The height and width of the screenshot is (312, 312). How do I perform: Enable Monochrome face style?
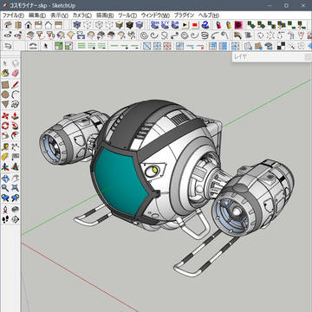click(140, 25)
